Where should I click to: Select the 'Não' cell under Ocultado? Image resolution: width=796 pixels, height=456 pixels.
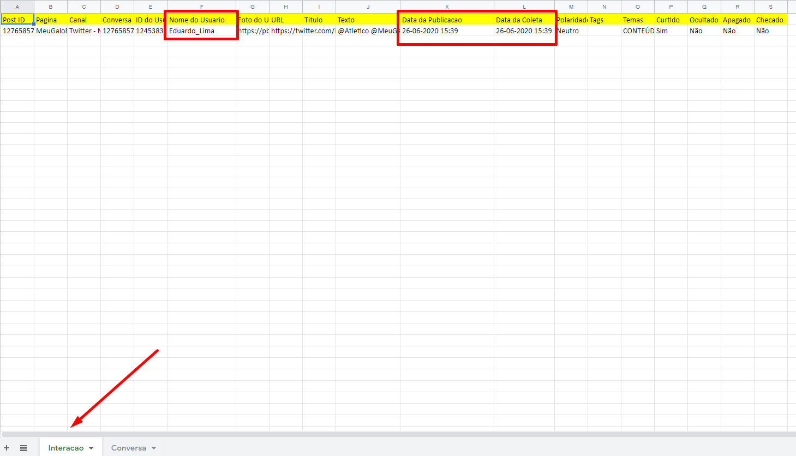(704, 31)
